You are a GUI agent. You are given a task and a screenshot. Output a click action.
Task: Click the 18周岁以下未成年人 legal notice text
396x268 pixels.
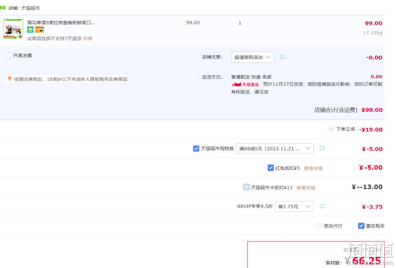point(71,79)
